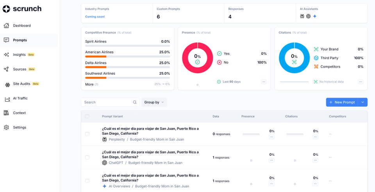The height and width of the screenshot is (192, 375).
Task: Click the Sources share-node icon
Action: coord(7,69)
